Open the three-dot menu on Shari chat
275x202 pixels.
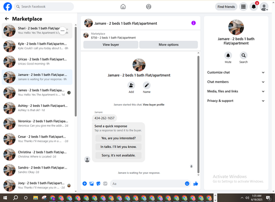click(63, 31)
